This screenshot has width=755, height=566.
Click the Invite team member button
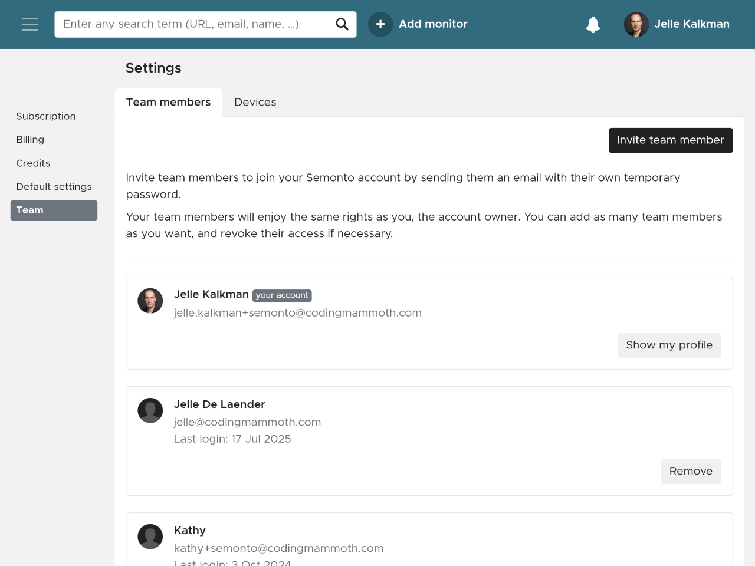pos(671,140)
